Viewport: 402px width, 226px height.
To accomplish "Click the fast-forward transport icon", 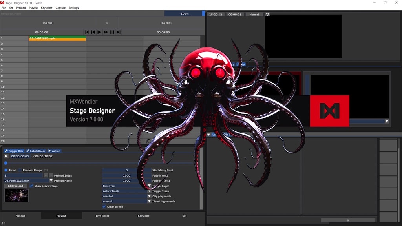I will (106, 32).
